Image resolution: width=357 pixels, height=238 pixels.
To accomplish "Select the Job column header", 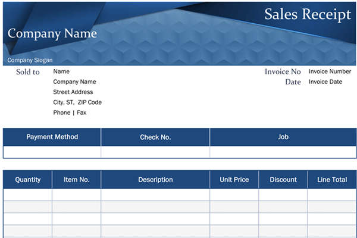I will (x=283, y=137).
